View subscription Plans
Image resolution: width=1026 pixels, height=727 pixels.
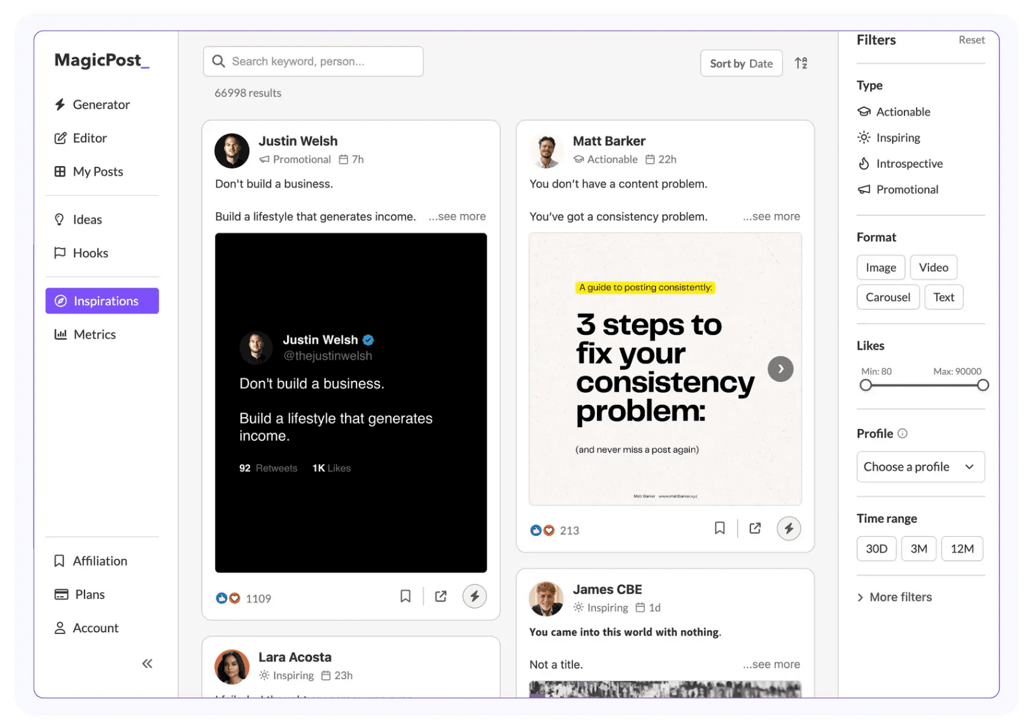(x=80, y=594)
